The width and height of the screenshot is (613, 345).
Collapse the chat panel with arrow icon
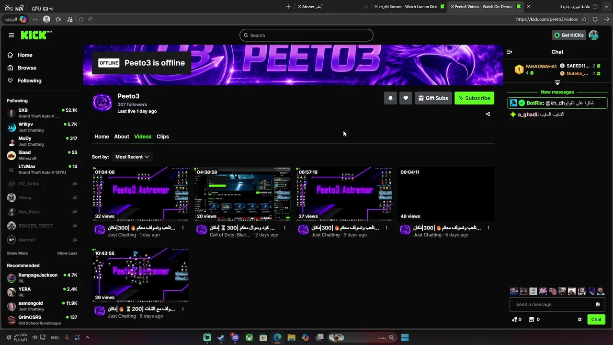[510, 52]
